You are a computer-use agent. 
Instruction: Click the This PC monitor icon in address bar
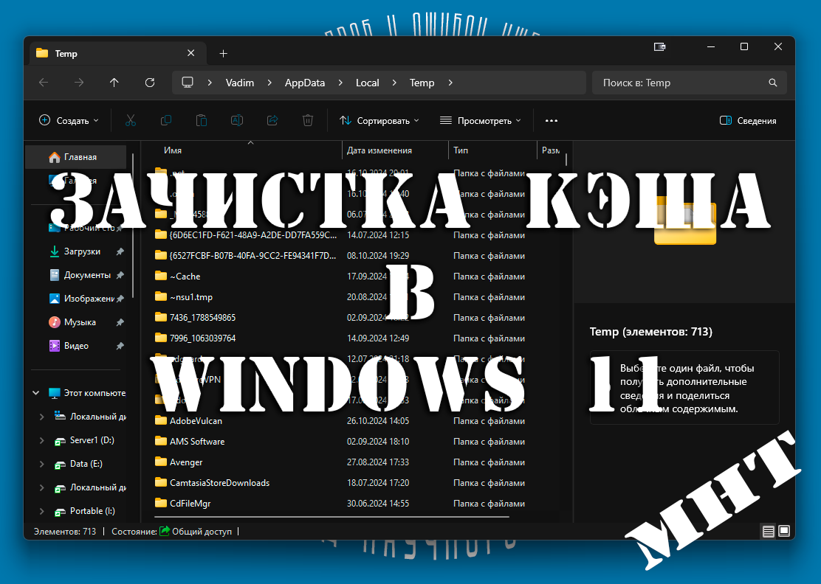(188, 83)
